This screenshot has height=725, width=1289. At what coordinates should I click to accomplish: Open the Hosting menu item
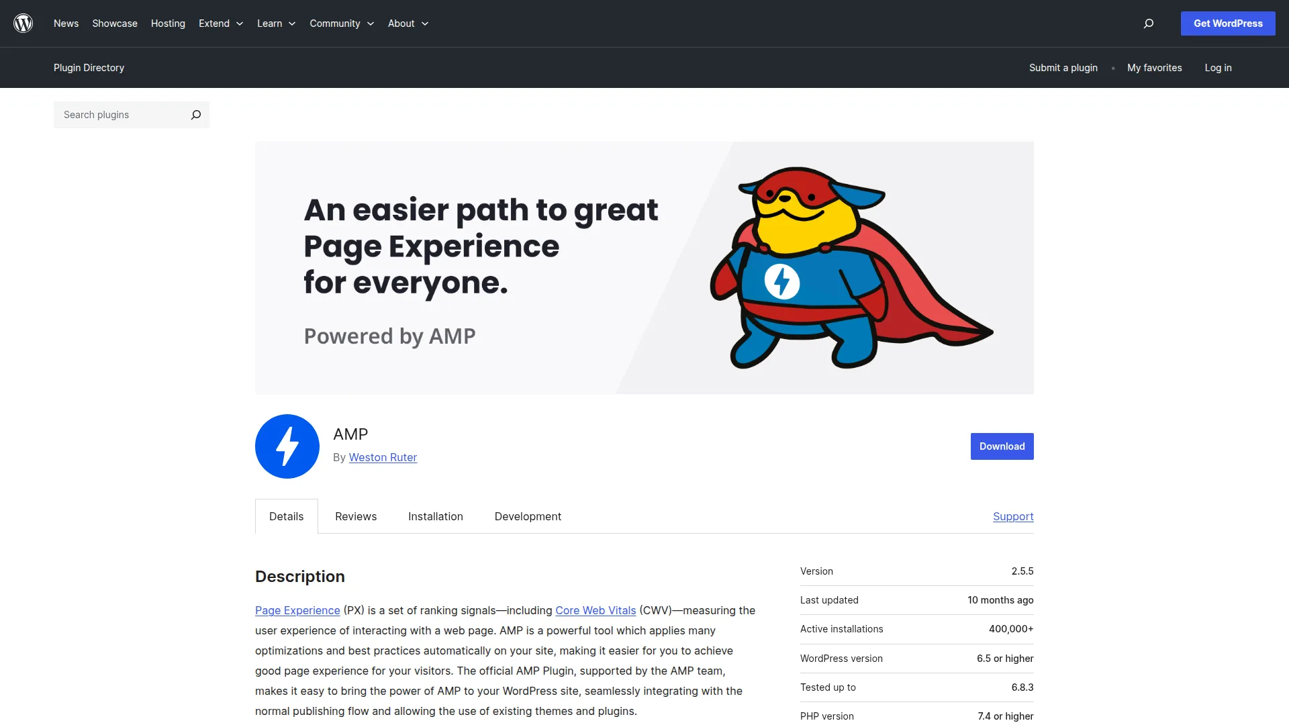click(x=168, y=23)
